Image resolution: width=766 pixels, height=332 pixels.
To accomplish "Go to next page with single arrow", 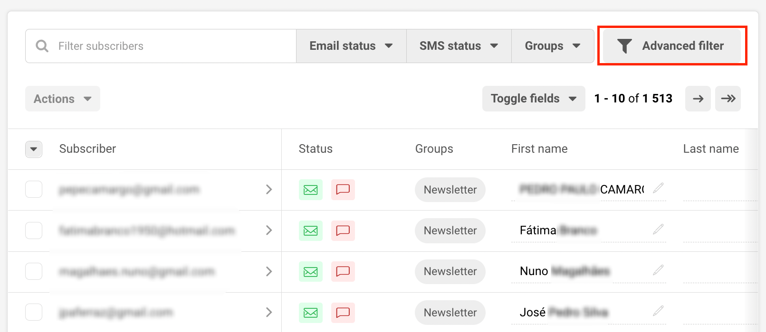I will click(x=698, y=99).
